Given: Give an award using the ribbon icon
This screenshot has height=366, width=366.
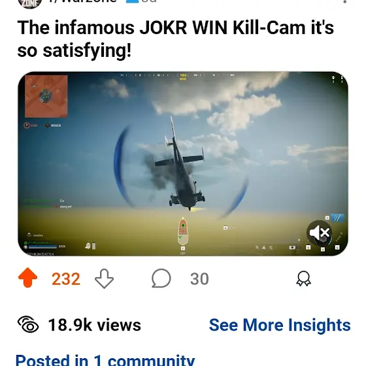Looking at the screenshot, I should (303, 278).
